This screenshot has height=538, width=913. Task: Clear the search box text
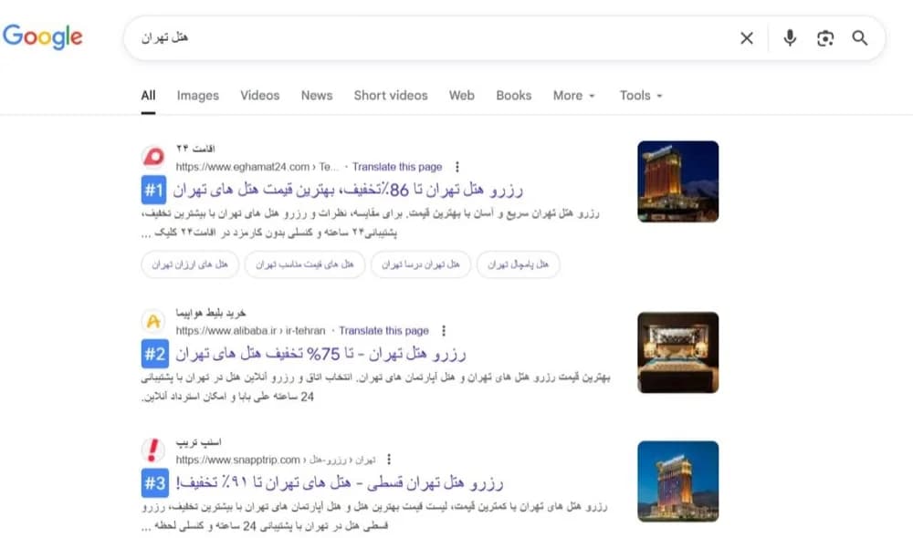[x=747, y=38]
